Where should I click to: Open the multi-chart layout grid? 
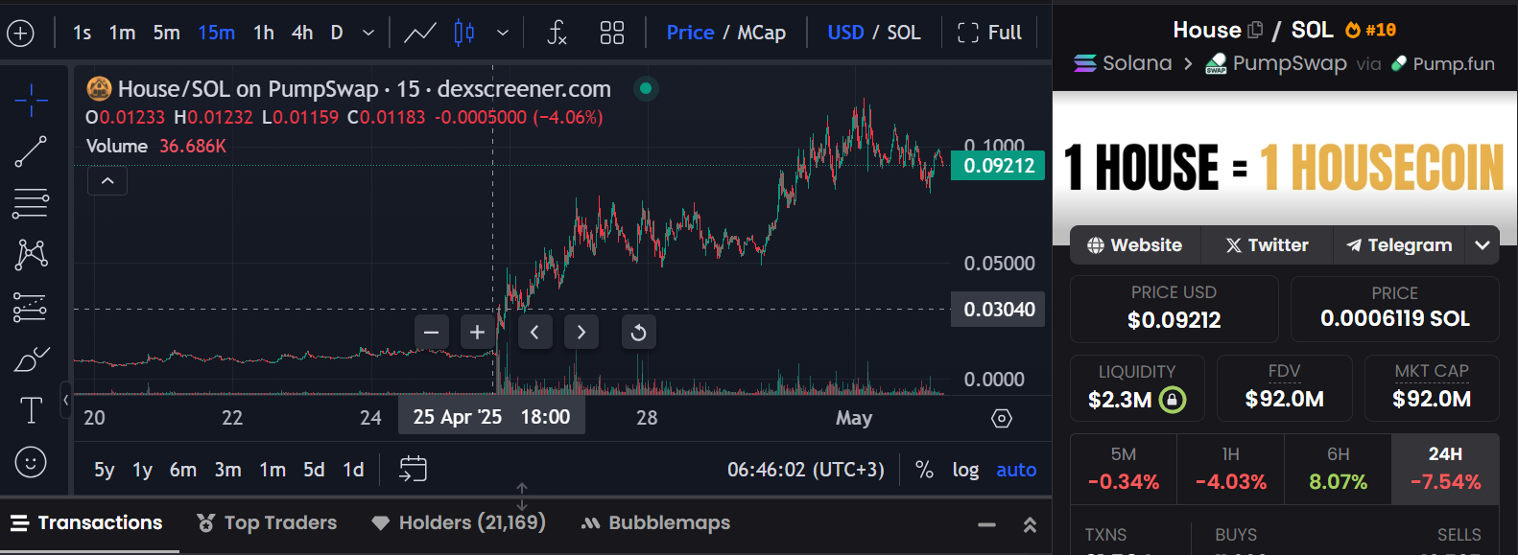point(611,33)
